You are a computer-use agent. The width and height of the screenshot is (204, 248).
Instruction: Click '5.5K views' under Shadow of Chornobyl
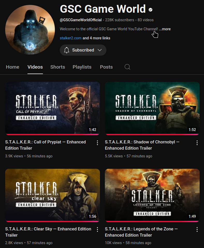coord(114,156)
